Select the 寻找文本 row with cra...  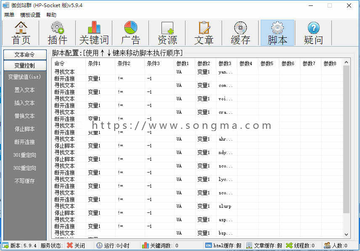pos(197,112)
